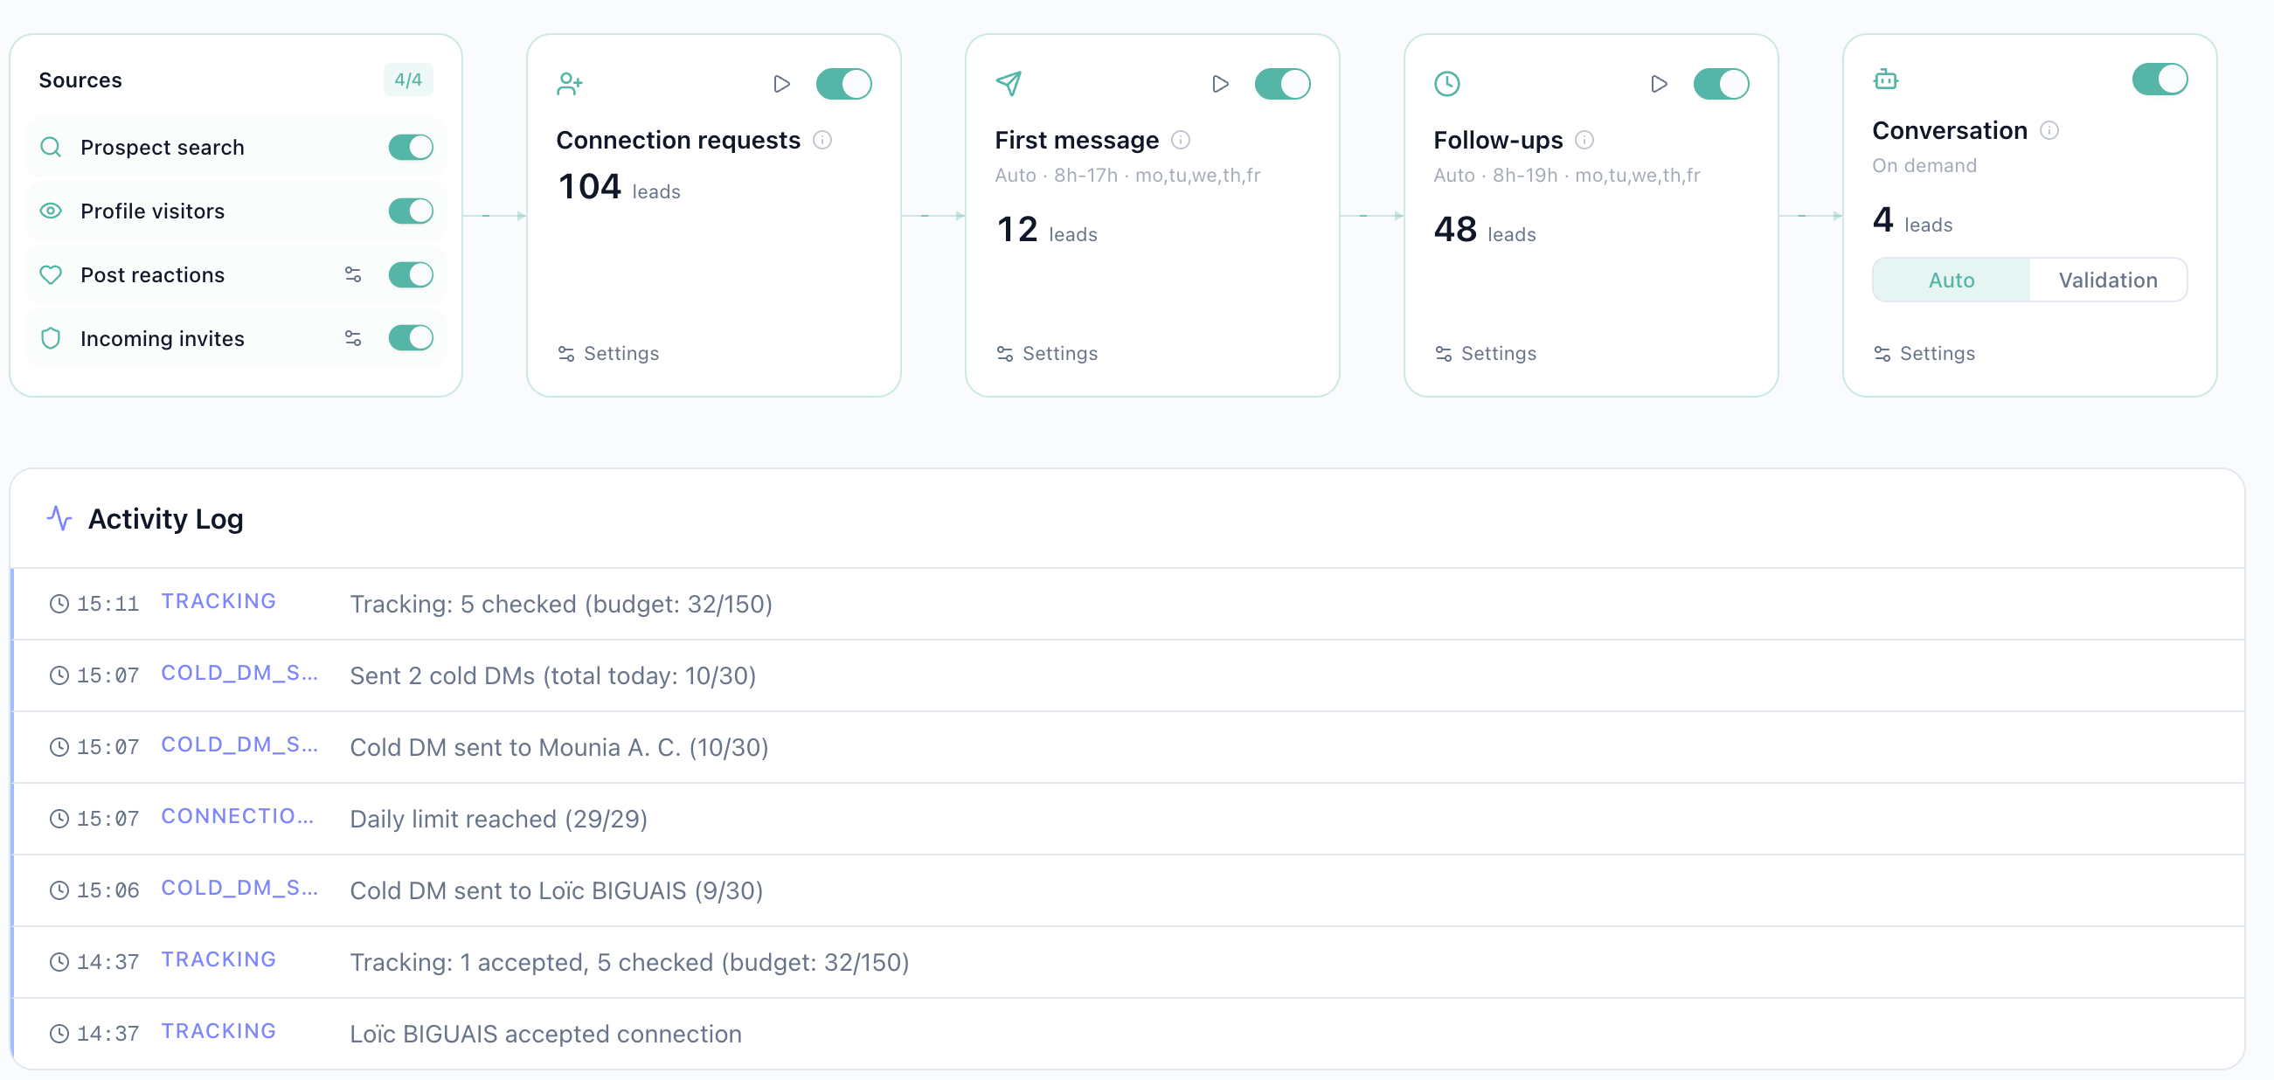Disable the Prospect search source toggle

(411, 147)
